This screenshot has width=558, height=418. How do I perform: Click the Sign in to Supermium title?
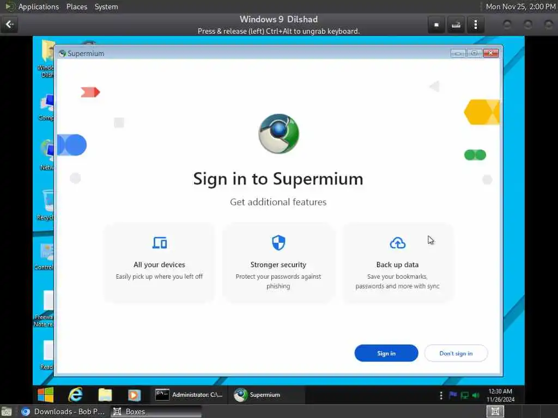278,179
